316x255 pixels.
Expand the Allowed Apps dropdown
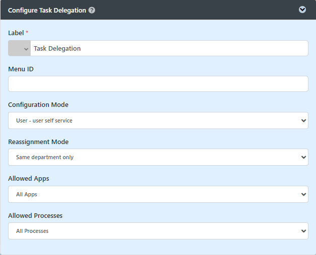point(158,194)
